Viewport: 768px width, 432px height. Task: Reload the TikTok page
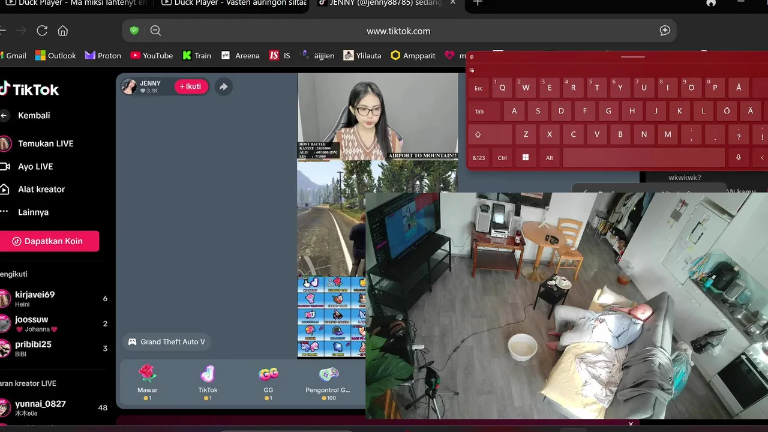point(42,31)
